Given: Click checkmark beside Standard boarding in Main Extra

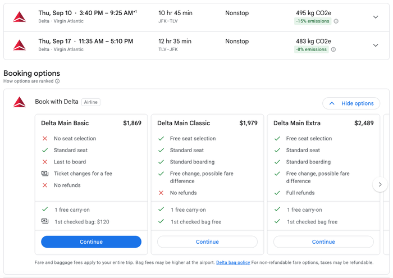Looking at the screenshot, I should 277,162.
